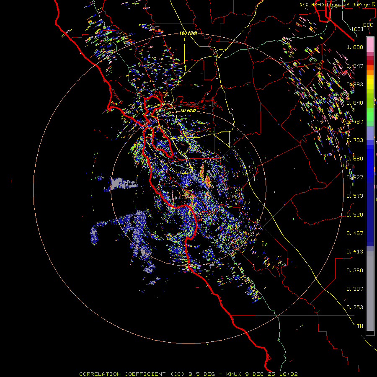
Task: Click the 0.360 legend value
Action: [x=355, y=271]
